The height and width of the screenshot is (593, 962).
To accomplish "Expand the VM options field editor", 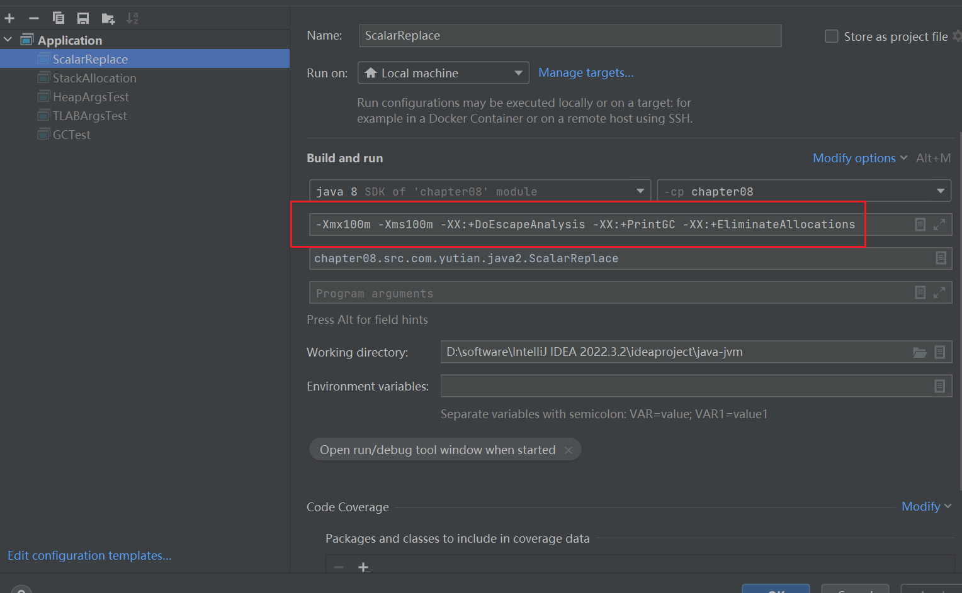I will pos(939,224).
